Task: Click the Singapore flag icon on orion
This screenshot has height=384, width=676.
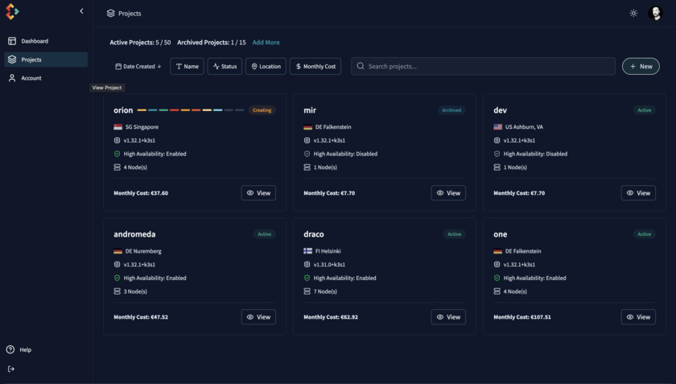Action: coord(118,127)
